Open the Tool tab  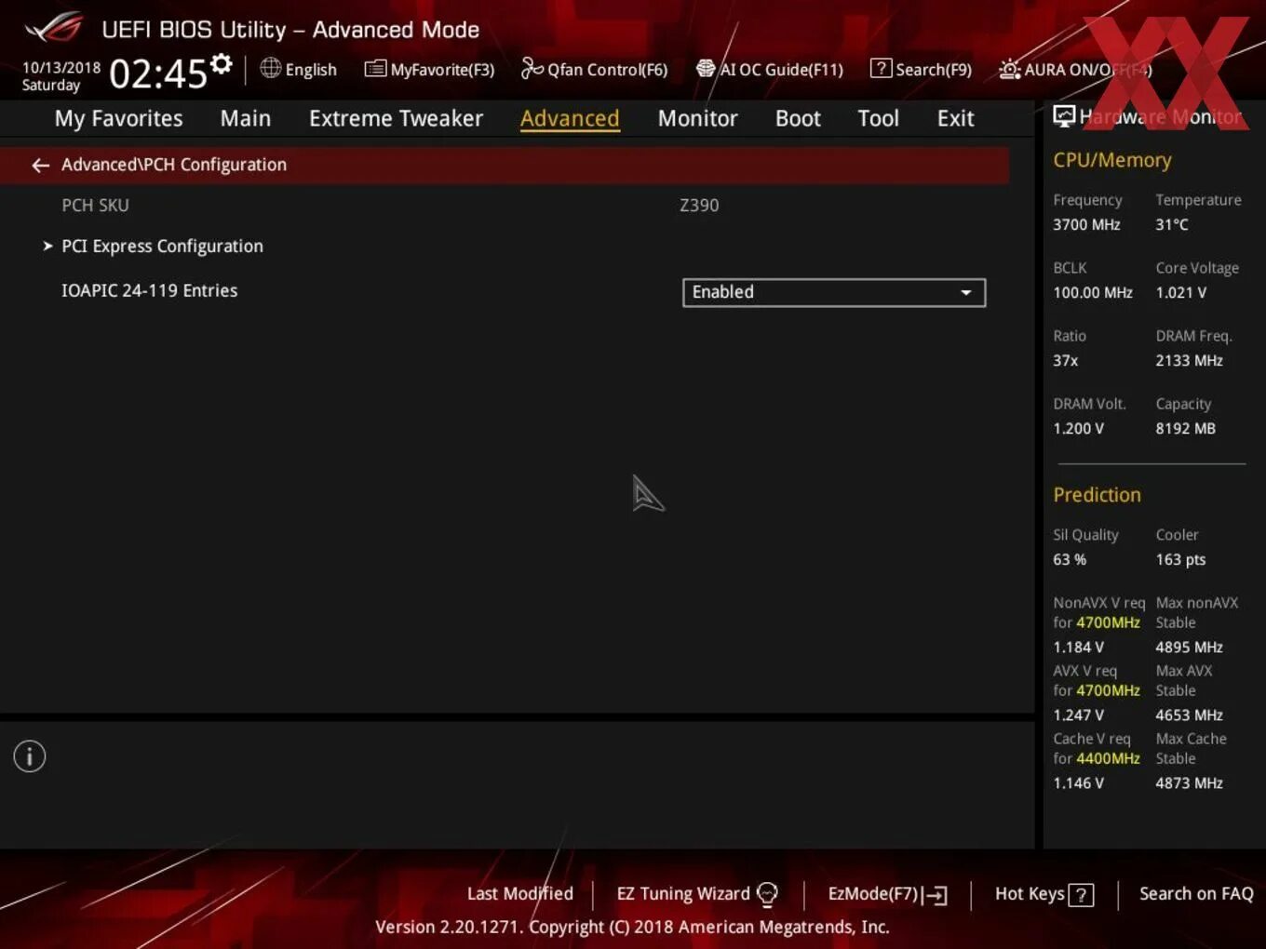tap(878, 118)
